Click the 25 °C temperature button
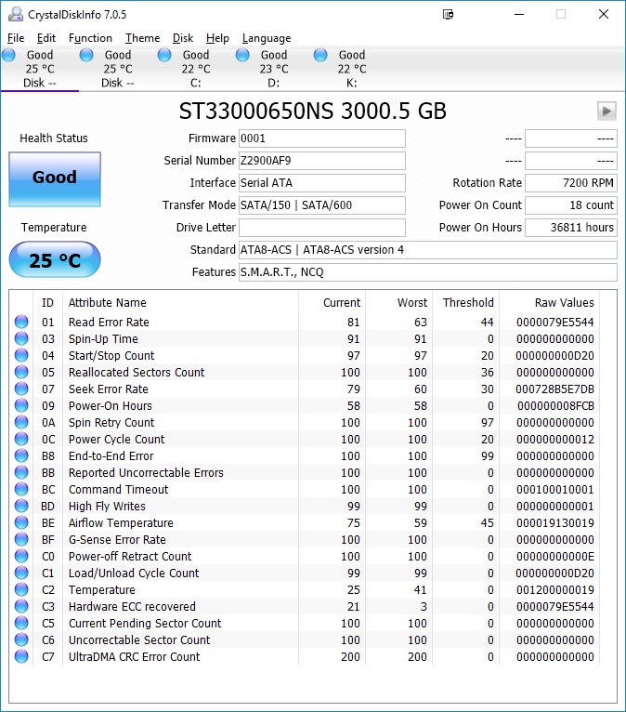The width and height of the screenshot is (626, 712). [x=55, y=259]
